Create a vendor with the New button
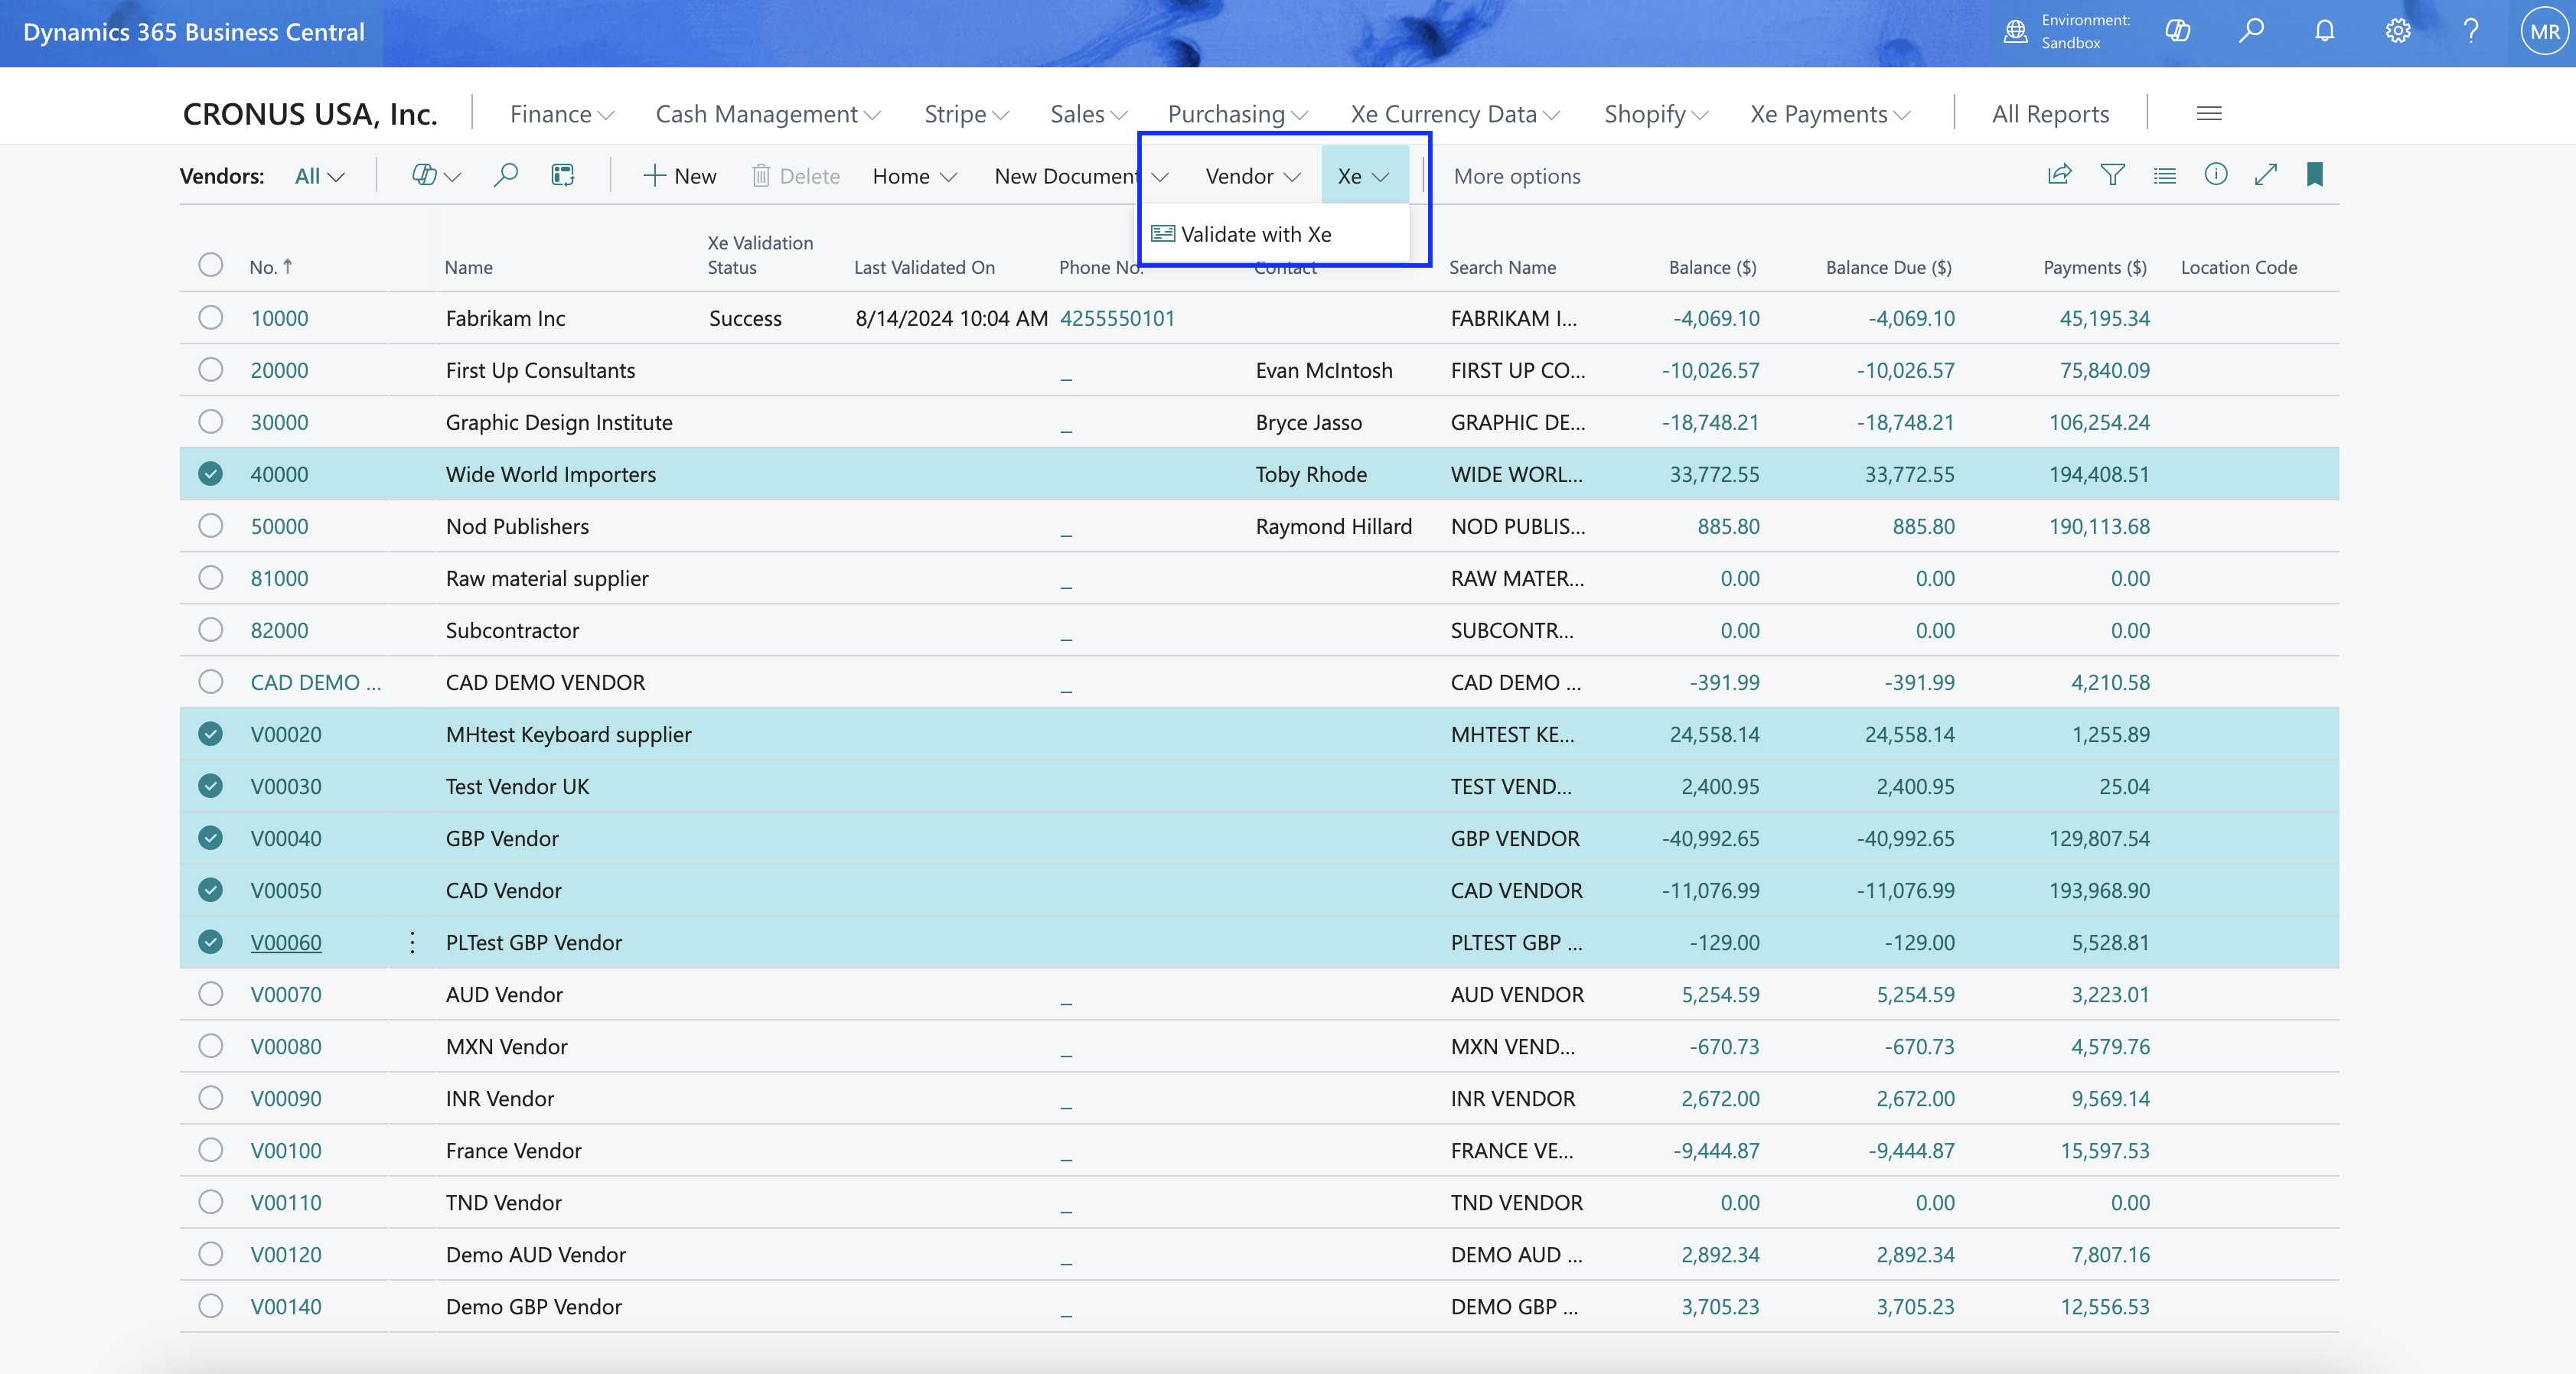 coord(680,175)
